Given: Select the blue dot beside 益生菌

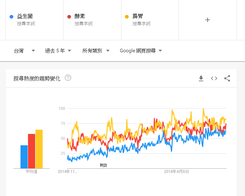Looking at the screenshot, I should click(x=11, y=17).
